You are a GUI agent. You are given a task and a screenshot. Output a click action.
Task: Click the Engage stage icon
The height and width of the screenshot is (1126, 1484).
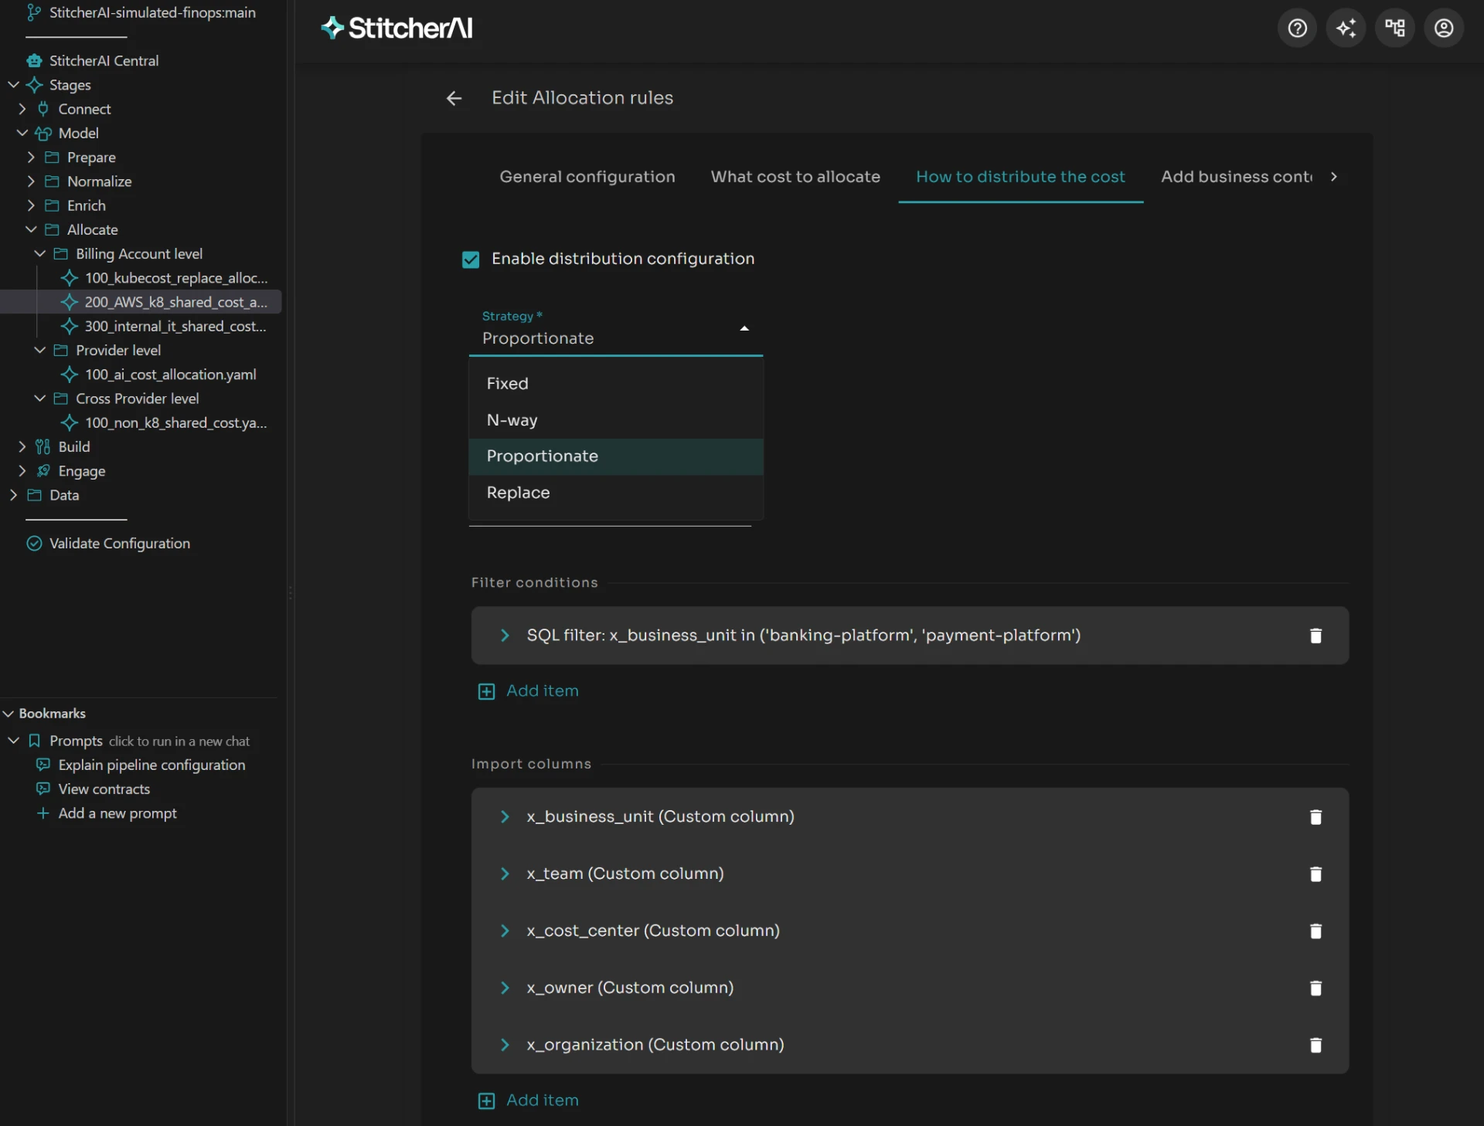click(x=43, y=470)
